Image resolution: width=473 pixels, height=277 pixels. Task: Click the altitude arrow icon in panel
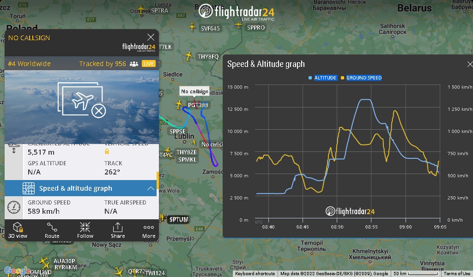tap(13, 148)
